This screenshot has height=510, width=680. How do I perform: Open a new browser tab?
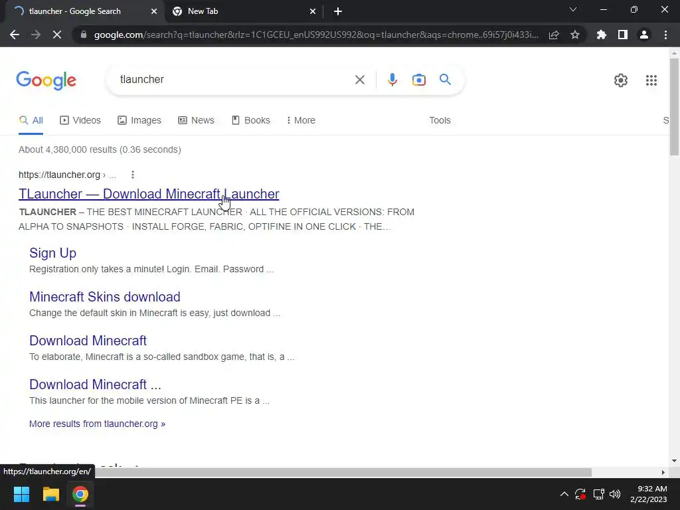(x=338, y=12)
